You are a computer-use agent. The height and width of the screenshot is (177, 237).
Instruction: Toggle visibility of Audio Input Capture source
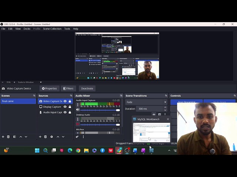pos(65,112)
